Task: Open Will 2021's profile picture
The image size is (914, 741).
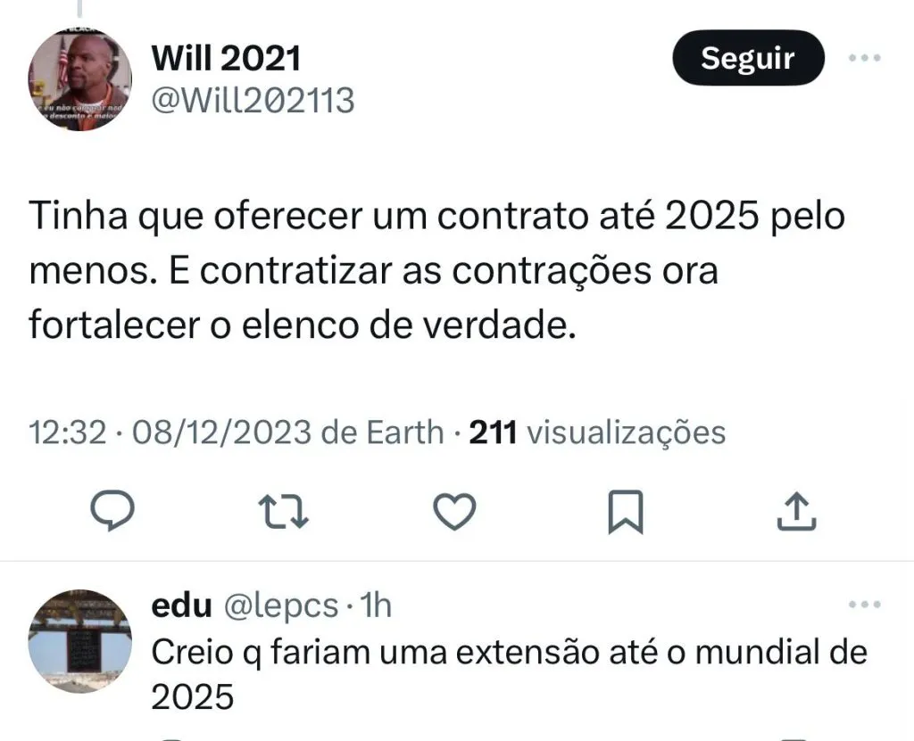Action: (79, 79)
